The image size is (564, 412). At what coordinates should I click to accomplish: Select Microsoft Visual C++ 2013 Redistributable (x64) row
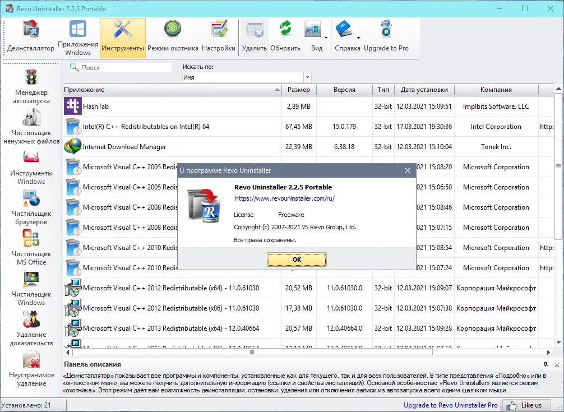[x=308, y=328]
